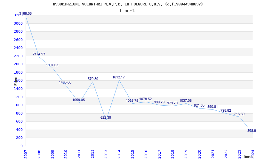This screenshot has width=256, height=160.
Task: Click the 3000 y-axis tick label
Action: point(18,23)
